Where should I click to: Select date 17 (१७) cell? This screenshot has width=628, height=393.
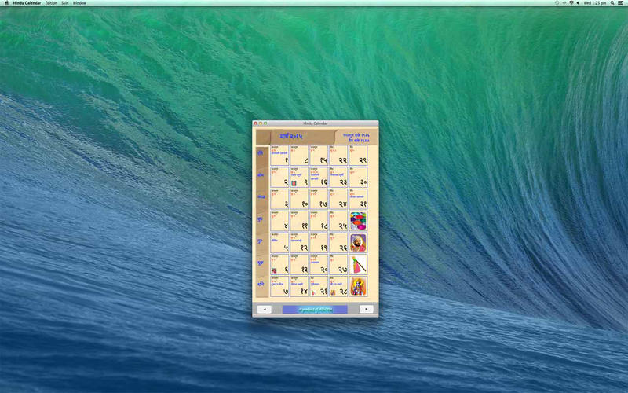click(319, 199)
